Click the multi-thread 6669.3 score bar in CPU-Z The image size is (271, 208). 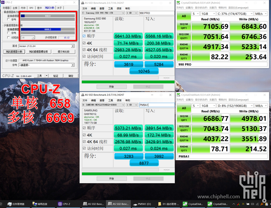[x=48, y=29]
